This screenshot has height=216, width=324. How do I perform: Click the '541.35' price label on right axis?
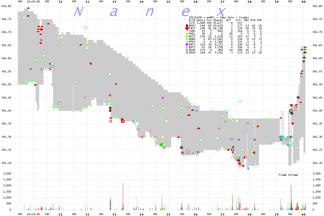317,124
